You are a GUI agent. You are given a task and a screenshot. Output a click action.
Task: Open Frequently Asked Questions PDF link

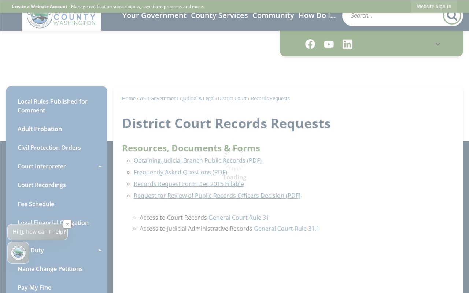coord(180,172)
